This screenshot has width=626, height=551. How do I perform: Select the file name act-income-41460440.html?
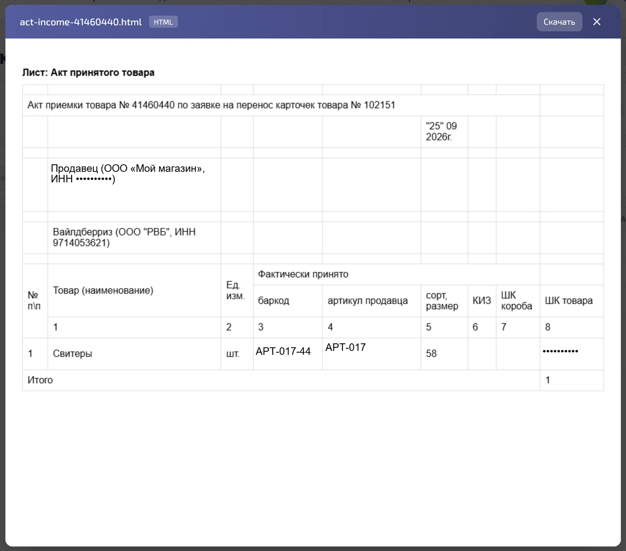pos(80,22)
